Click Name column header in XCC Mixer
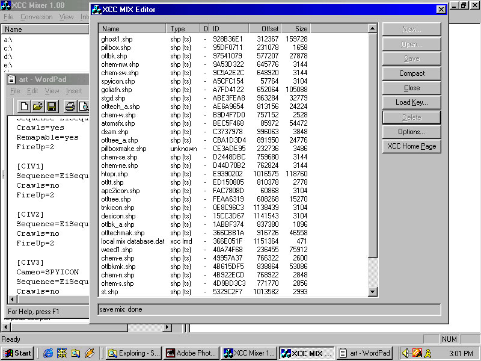Image resolution: width=481 pixels, height=361 pixels. (x=45, y=29)
